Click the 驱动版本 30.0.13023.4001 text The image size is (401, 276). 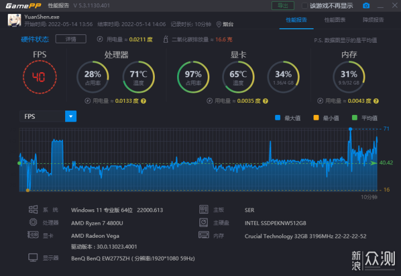[104, 247]
